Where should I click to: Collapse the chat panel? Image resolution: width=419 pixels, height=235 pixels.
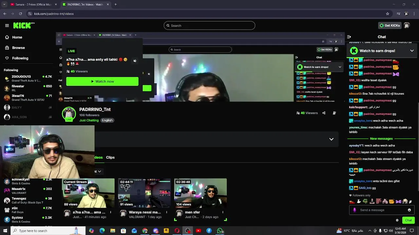click(349, 37)
